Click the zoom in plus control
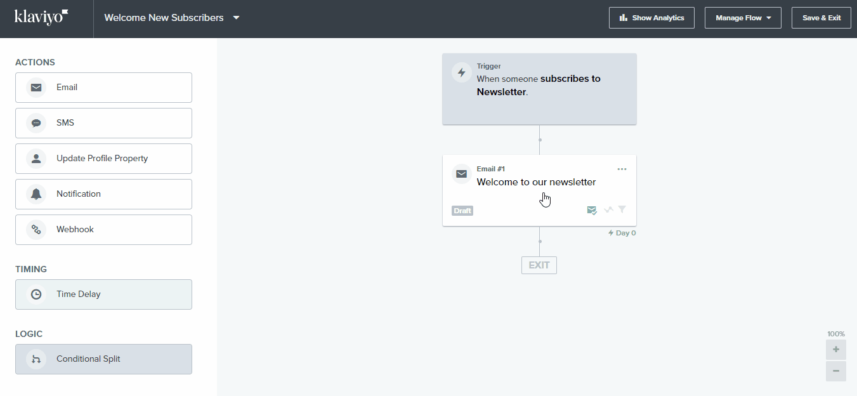Viewport: 857px width, 396px height. tap(835, 350)
